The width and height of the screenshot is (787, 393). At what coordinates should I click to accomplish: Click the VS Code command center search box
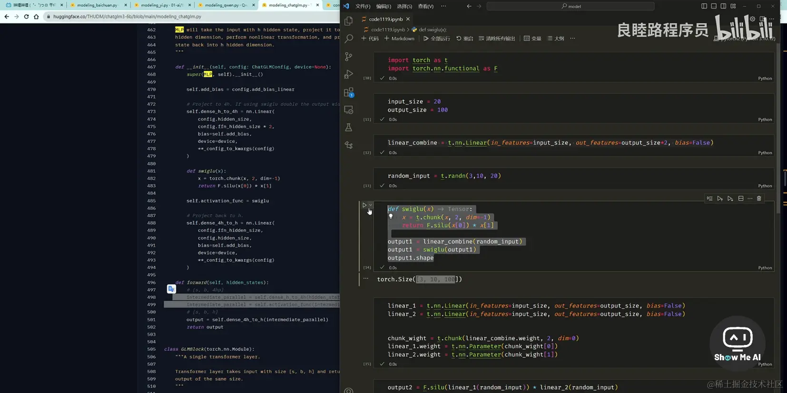tap(571, 6)
